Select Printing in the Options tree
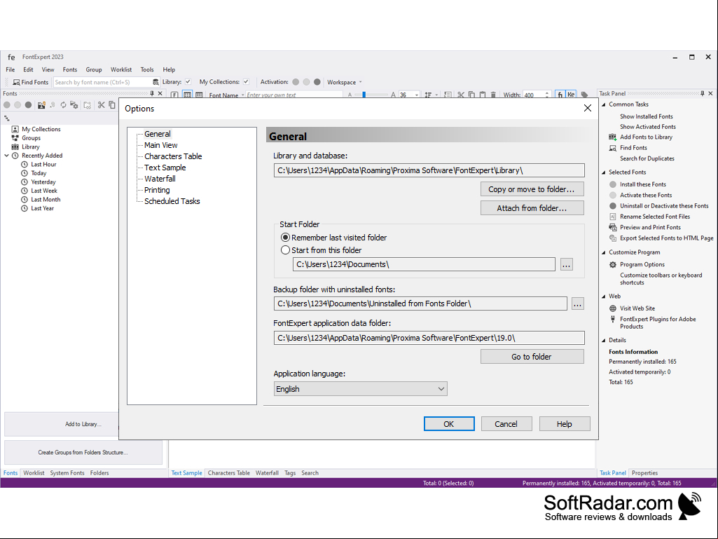 pyautogui.click(x=157, y=190)
